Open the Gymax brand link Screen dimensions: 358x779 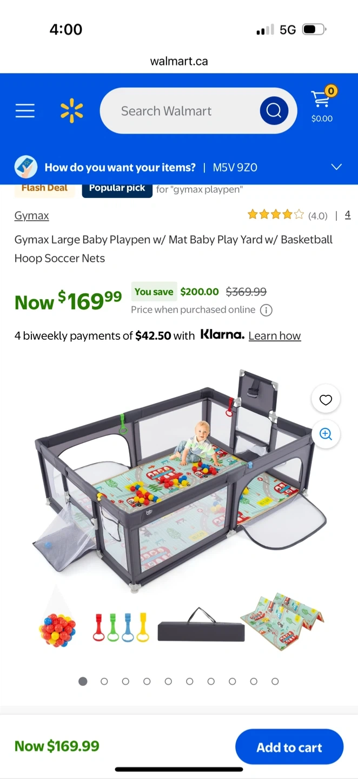point(31,215)
